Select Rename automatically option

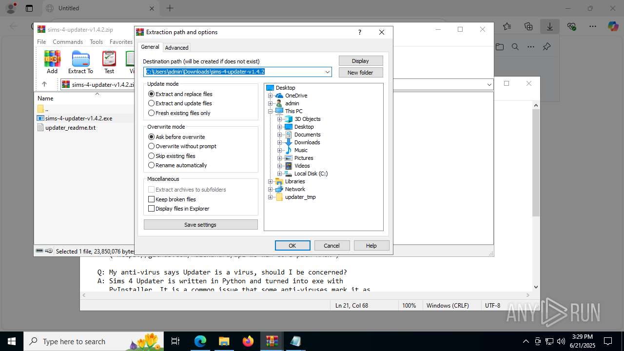coord(177,165)
